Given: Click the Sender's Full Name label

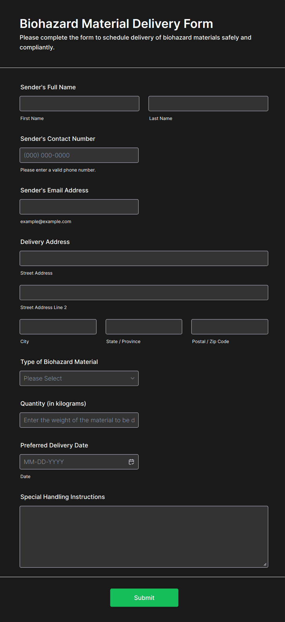Looking at the screenshot, I should pos(48,87).
